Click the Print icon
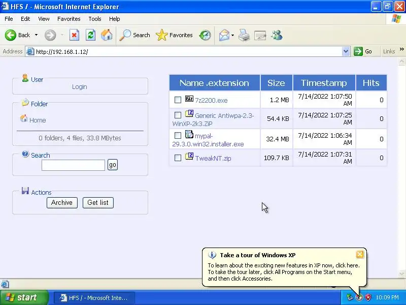The width and height of the screenshot is (406, 305). pyautogui.click(x=244, y=35)
